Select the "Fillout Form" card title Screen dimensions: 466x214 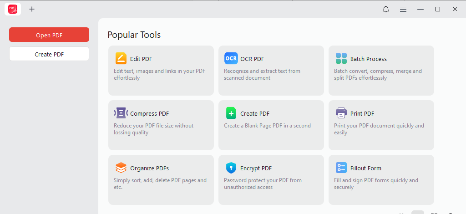click(x=366, y=168)
